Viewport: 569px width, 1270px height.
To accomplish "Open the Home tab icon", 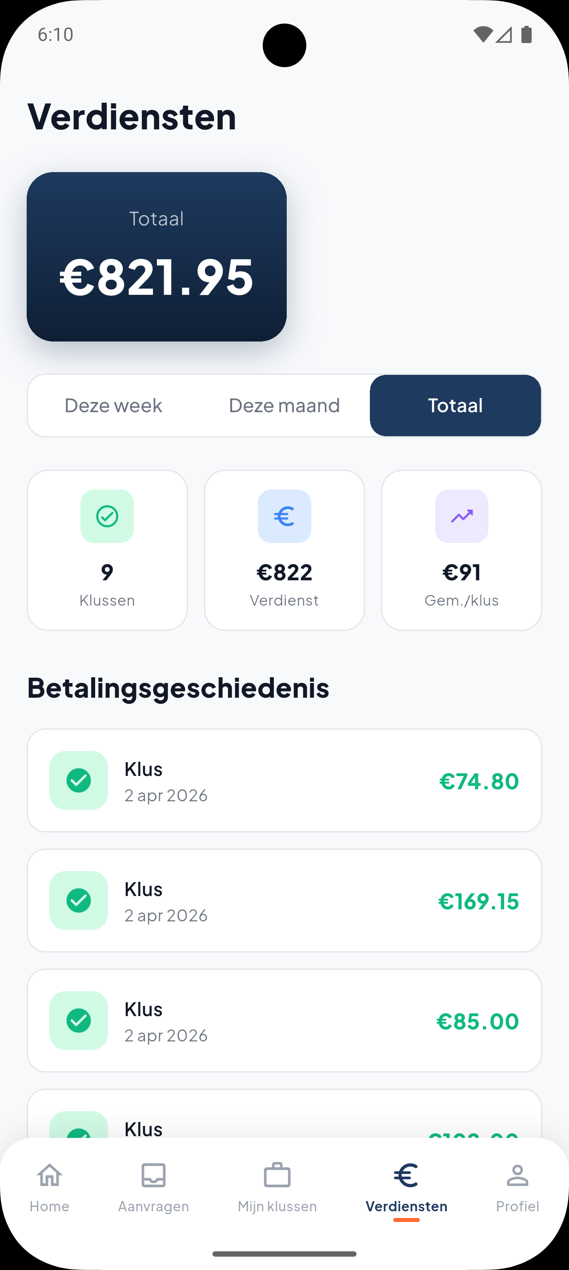I will pos(50,1175).
